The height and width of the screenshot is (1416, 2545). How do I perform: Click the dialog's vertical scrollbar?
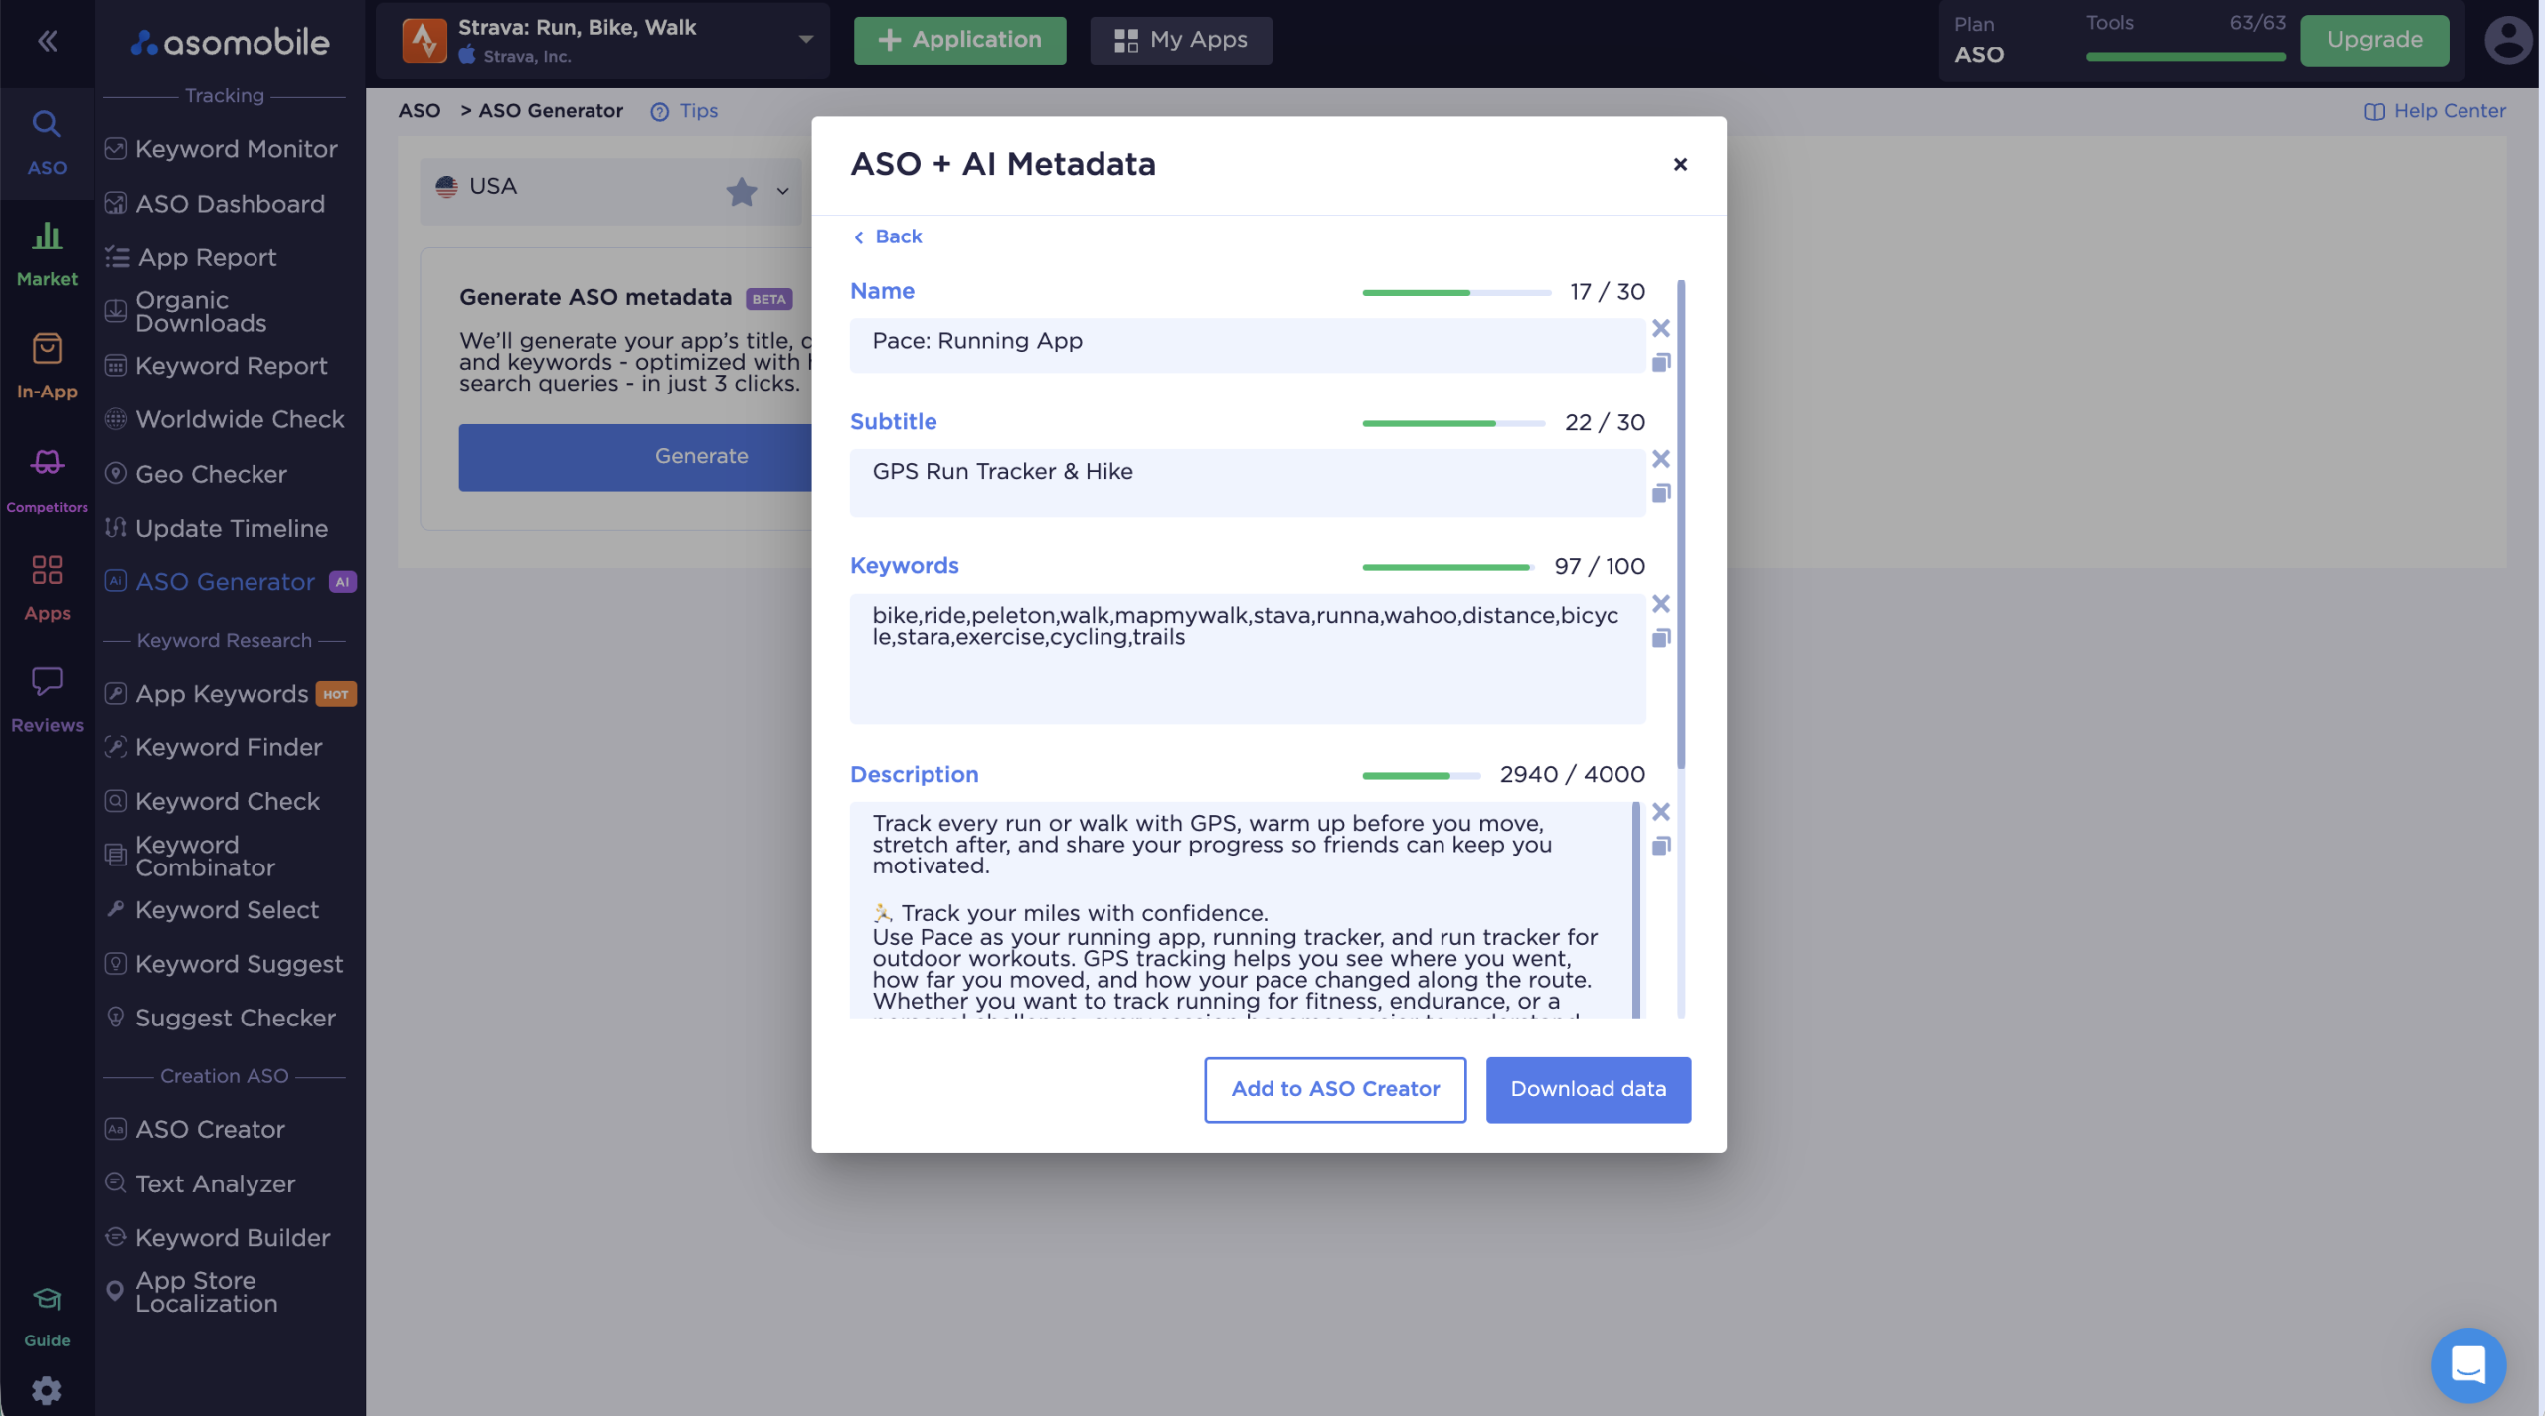[1681, 525]
